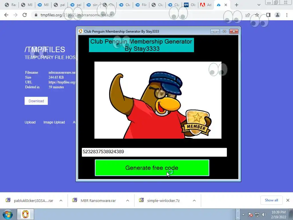Click the site padlock icon
This screenshot has height=220, width=293.
pos(36,15)
